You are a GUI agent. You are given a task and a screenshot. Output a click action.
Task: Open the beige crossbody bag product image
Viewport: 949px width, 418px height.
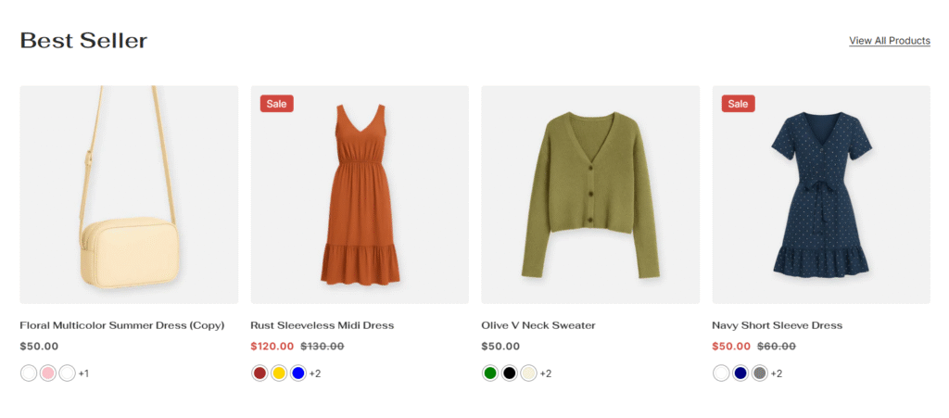pyautogui.click(x=129, y=195)
